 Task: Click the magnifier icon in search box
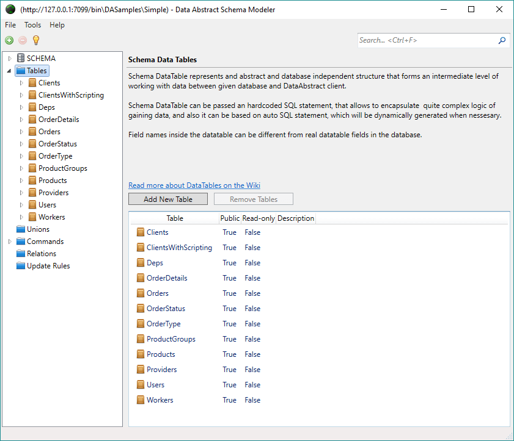502,40
